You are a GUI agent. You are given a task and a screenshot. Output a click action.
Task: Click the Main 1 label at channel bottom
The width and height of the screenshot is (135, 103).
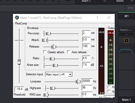(126, 100)
